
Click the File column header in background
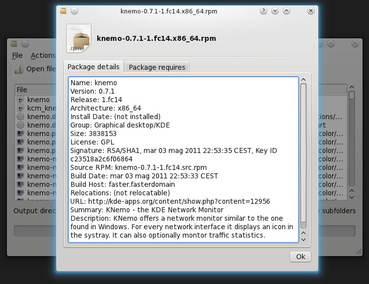point(36,90)
